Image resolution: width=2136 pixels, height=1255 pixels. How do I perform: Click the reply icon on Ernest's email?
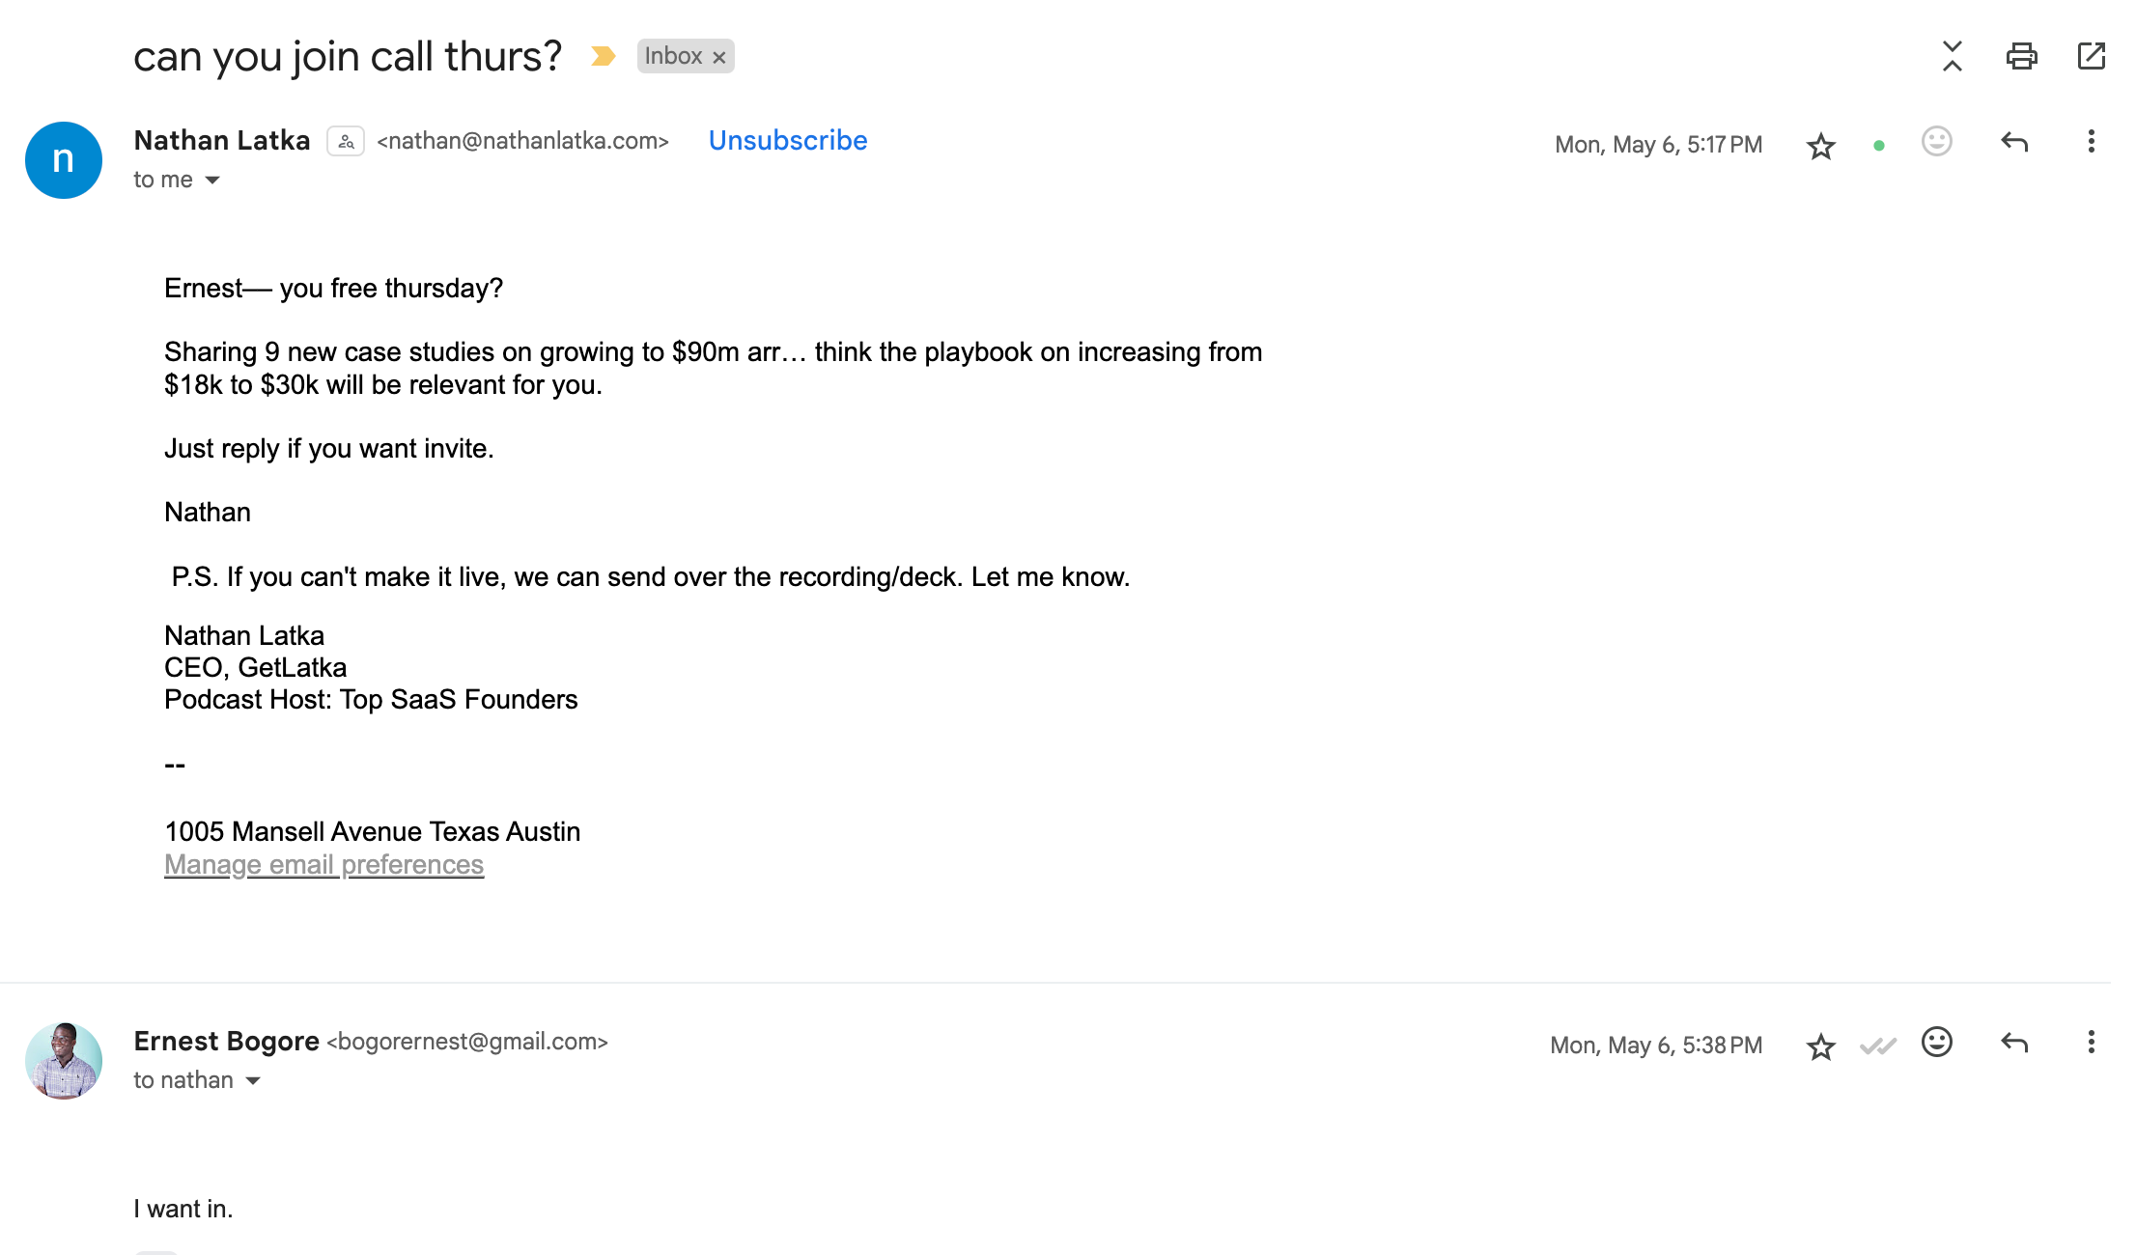(2013, 1046)
